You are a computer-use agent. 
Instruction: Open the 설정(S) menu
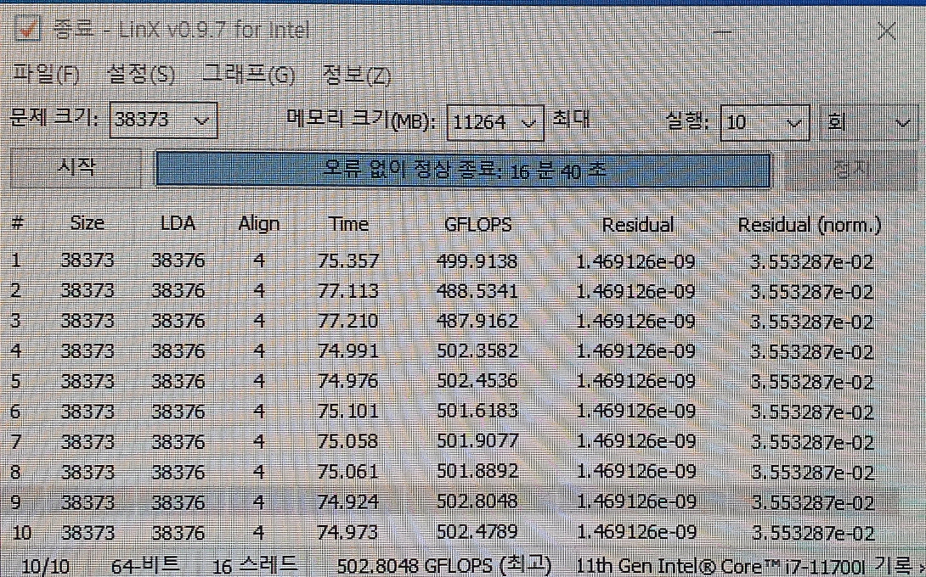[x=141, y=75]
